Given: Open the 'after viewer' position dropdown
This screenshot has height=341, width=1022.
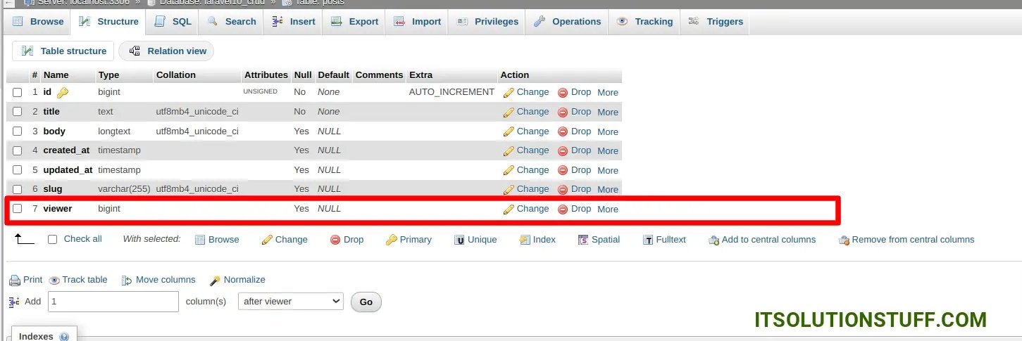Looking at the screenshot, I should (290, 301).
